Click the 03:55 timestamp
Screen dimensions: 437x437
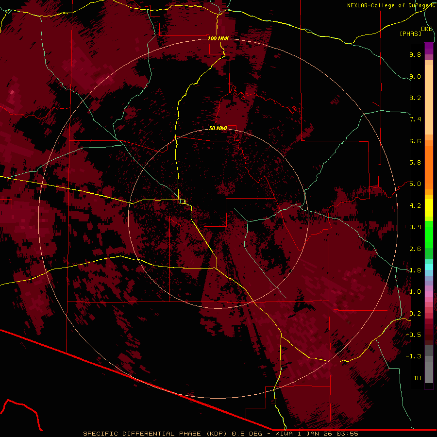[x=347, y=434]
